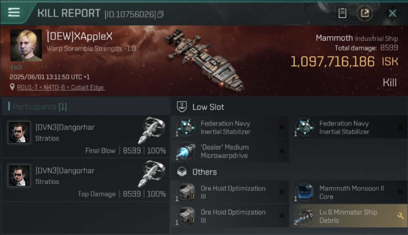The width and height of the screenshot is (408, 235).
Task: Click Dangorhar's portrait in Top Damage row
Action: pyautogui.click(x=19, y=175)
